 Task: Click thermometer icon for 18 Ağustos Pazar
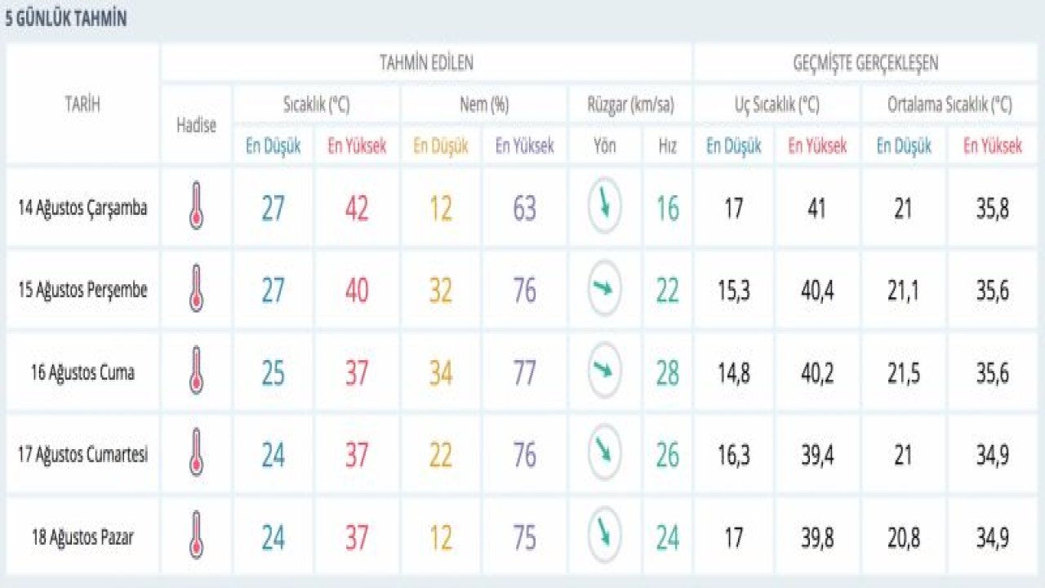196,536
